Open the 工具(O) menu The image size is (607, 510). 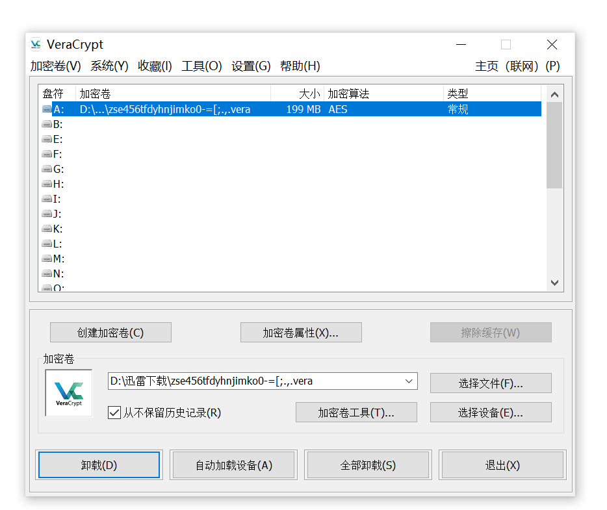201,66
